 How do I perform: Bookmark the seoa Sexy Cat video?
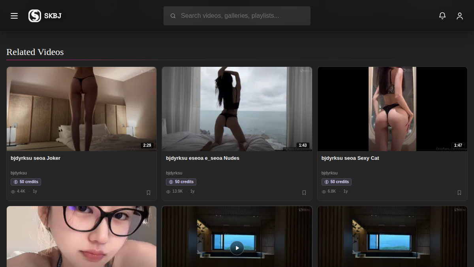(x=459, y=193)
